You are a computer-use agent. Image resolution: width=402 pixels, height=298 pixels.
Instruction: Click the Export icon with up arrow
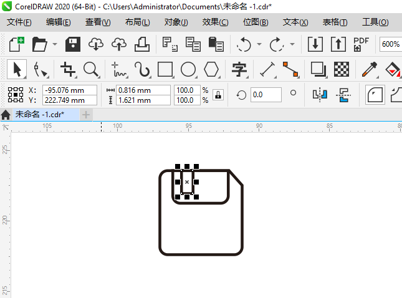(x=338, y=44)
